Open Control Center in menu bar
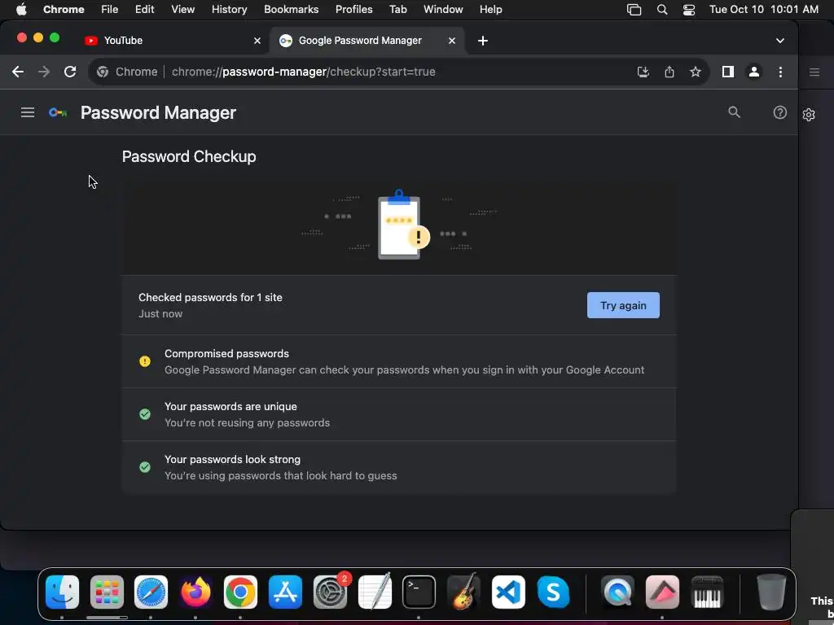 (689, 9)
